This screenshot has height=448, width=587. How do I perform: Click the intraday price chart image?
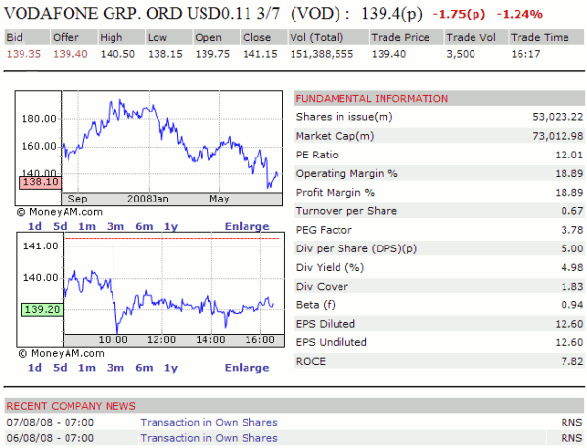tap(150, 290)
